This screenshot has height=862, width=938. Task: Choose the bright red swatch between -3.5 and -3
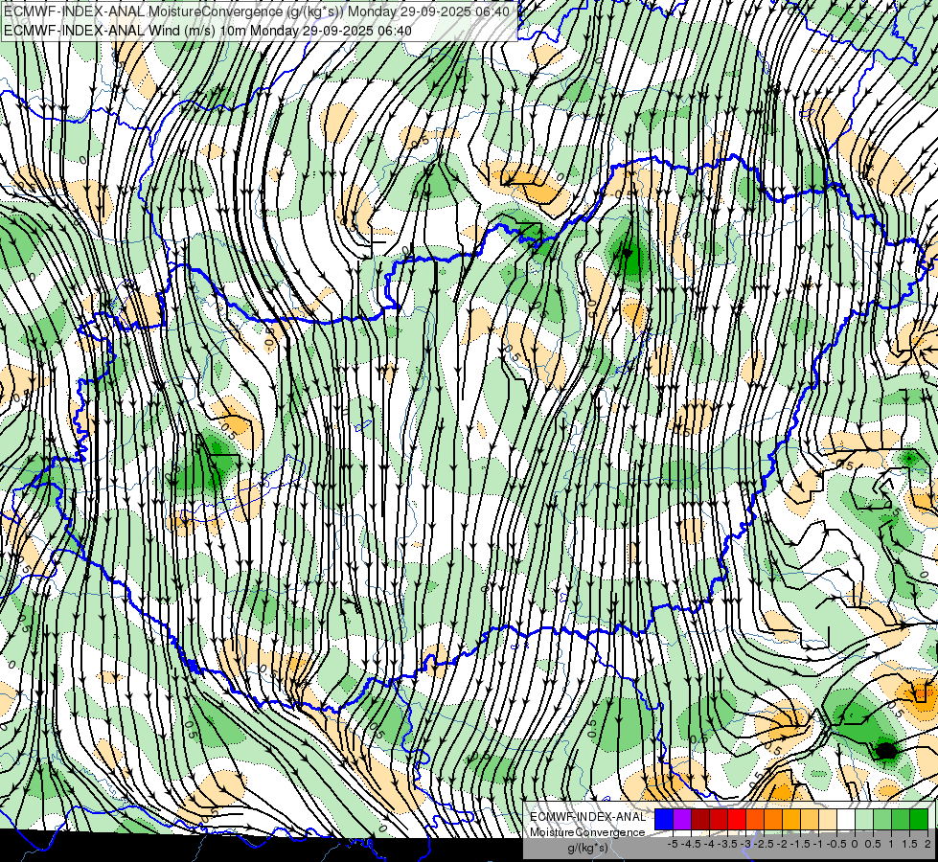737,819
